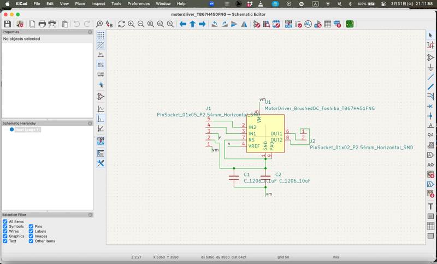Select Root page in Schematic Hierarchy
Viewport: 437px width, 264px height.
click(27, 130)
